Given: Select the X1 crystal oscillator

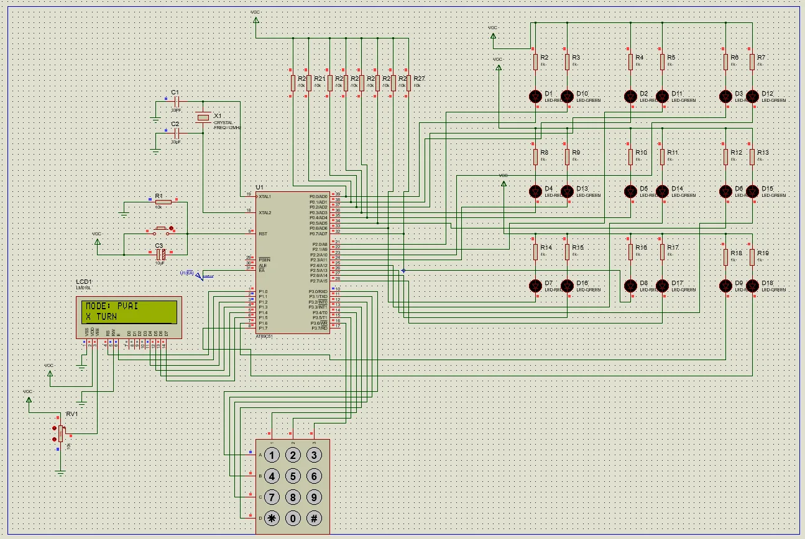Looking at the screenshot, I should (x=203, y=117).
